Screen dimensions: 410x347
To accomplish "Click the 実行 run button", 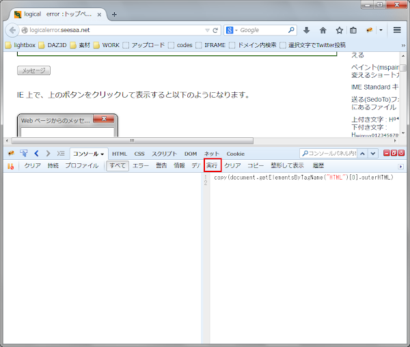I will pyautogui.click(x=212, y=166).
